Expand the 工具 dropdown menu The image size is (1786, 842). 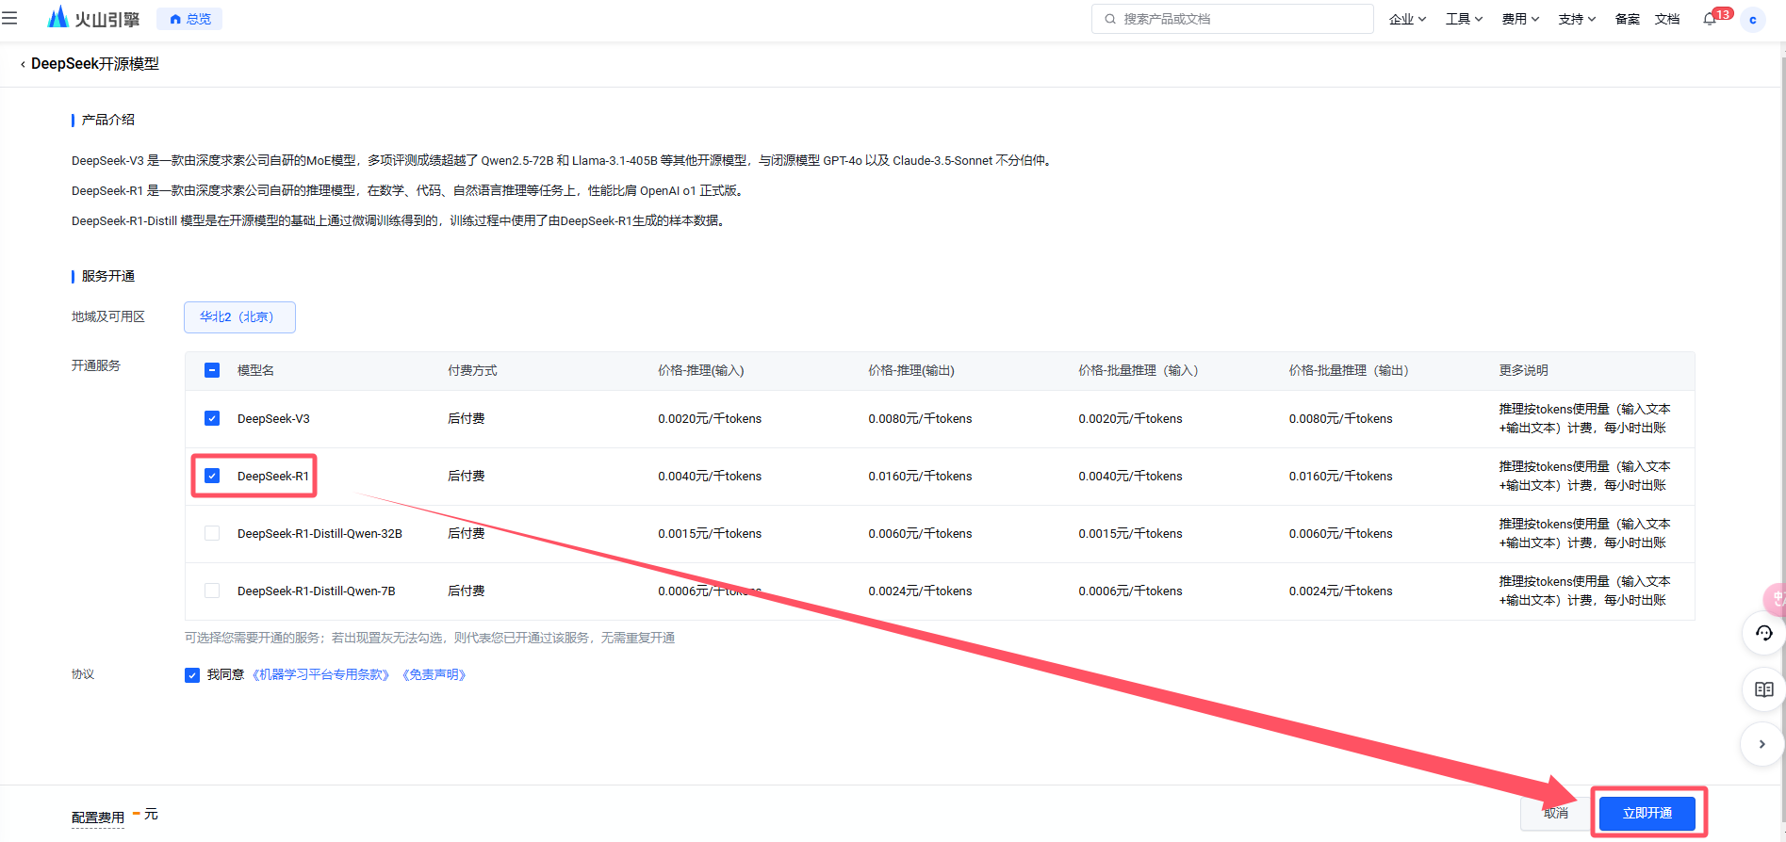[x=1464, y=19]
